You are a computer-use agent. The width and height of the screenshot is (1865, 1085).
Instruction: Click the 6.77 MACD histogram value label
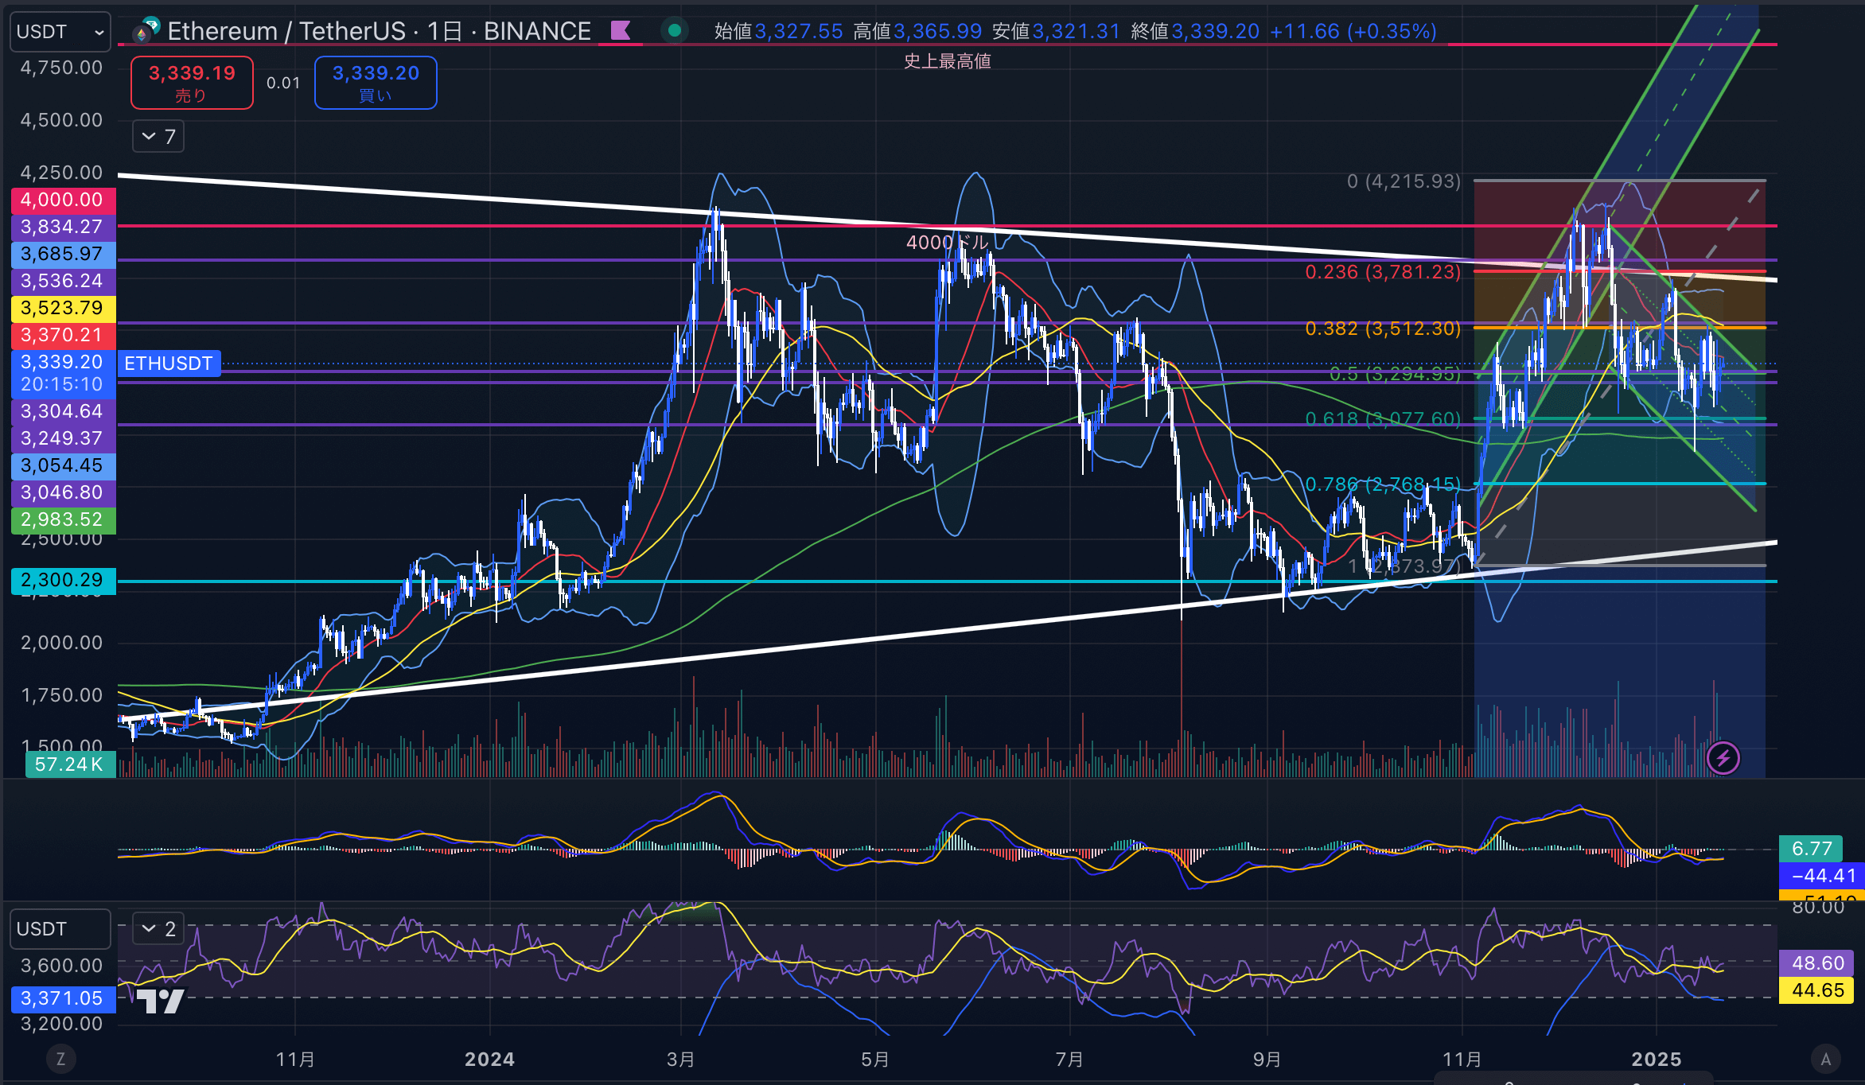click(1812, 849)
